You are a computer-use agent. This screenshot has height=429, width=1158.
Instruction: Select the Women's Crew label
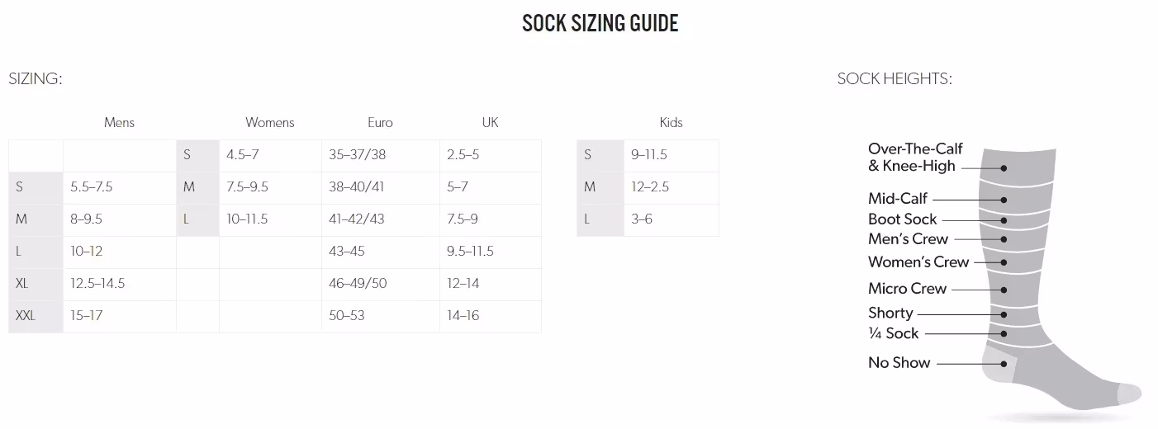pyautogui.click(x=918, y=262)
